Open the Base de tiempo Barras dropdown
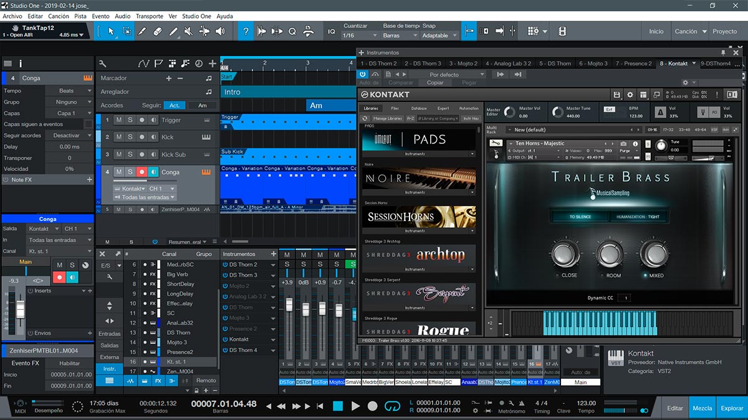 [x=398, y=35]
